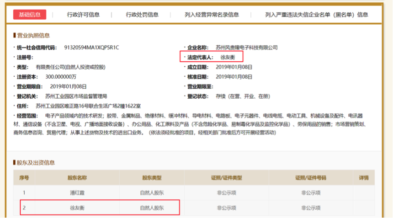Click the 注册号 field label
Image resolution: width=393 pixels, height=218 pixels.
click(x=25, y=58)
